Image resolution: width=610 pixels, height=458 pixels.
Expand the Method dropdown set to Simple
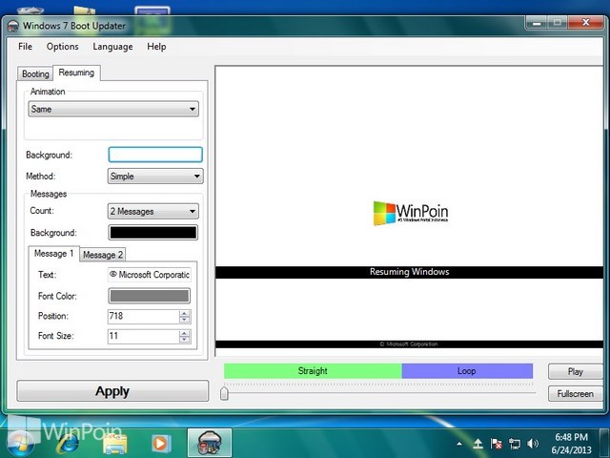[155, 176]
